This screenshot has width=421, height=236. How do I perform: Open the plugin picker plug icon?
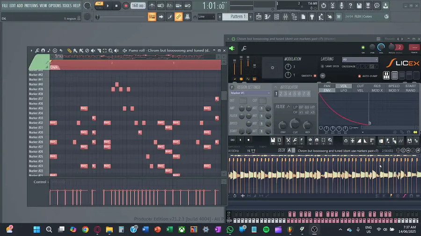coord(312,17)
